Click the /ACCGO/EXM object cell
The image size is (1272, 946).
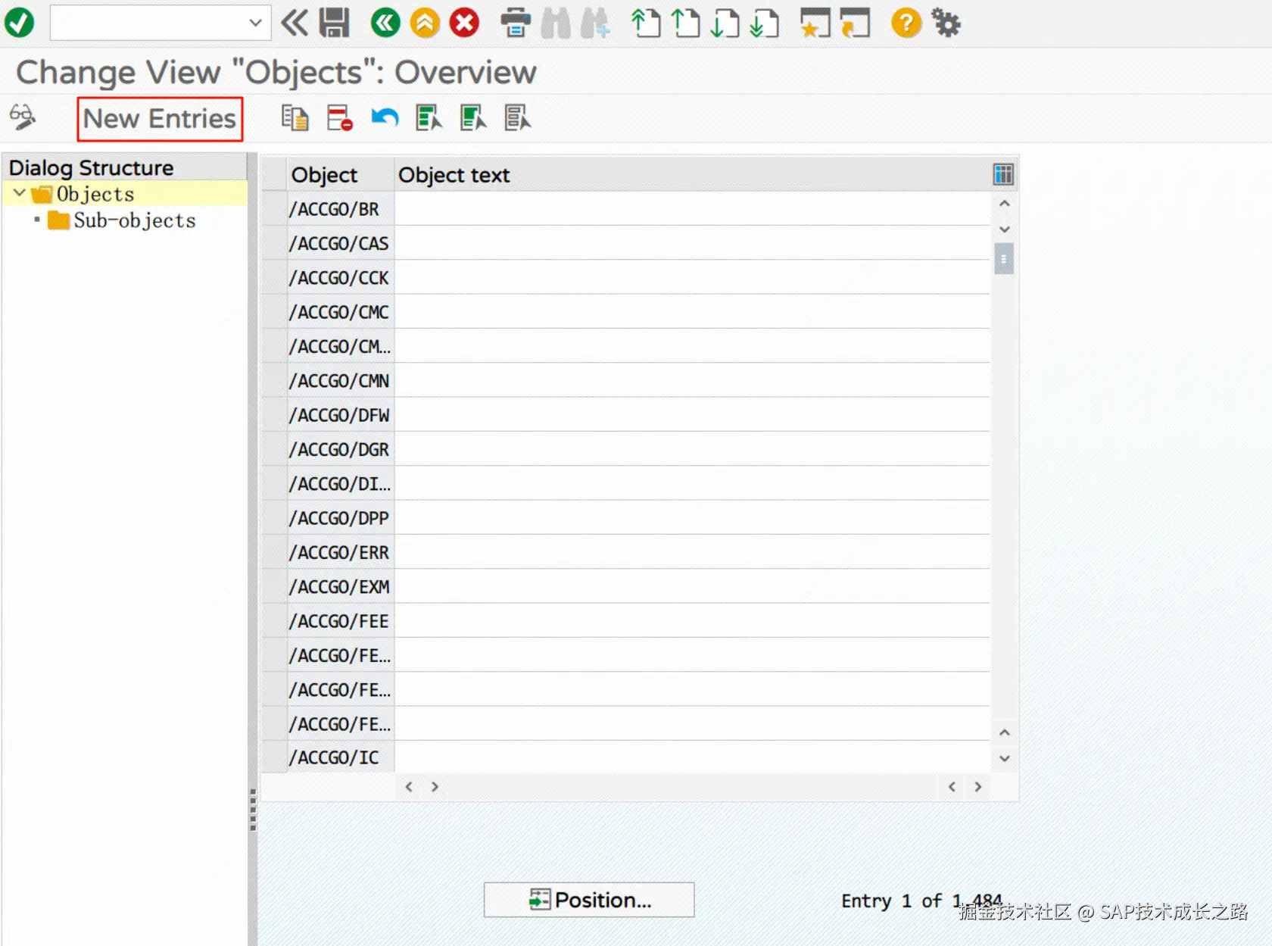coord(341,587)
